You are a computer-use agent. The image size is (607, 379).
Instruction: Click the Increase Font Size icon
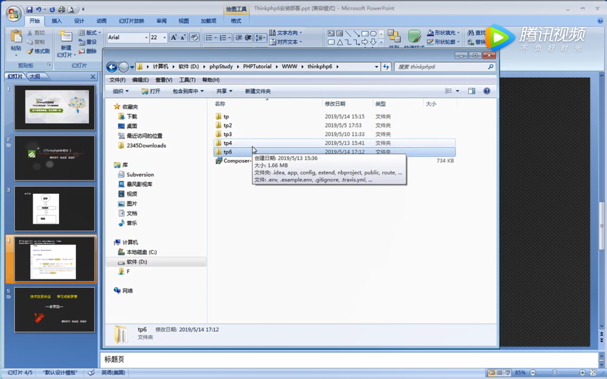pyautogui.click(x=174, y=37)
